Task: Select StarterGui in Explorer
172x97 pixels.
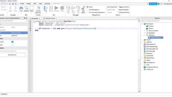Action: pyautogui.click(x=149, y=53)
